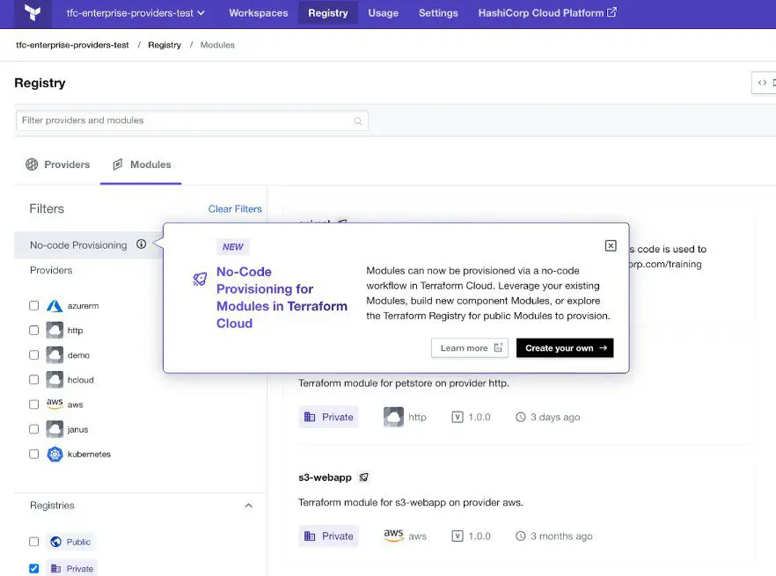776x576 pixels.
Task: Open the s3-webapp module
Action: coord(325,478)
